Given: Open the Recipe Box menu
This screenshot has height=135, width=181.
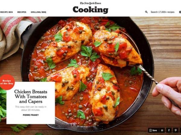Looking at the screenshot, I should (x=6, y=12).
